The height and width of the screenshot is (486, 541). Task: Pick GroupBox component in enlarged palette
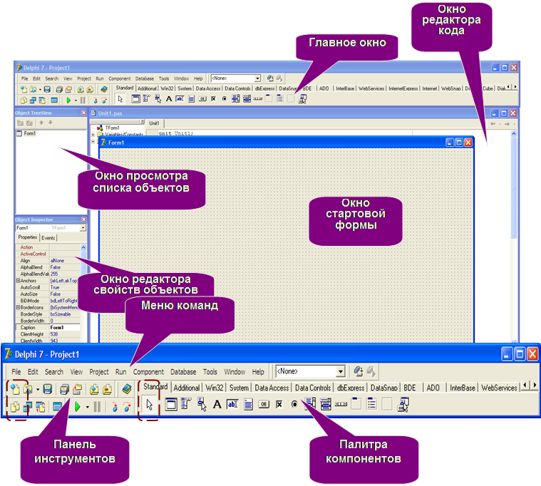tap(356, 403)
